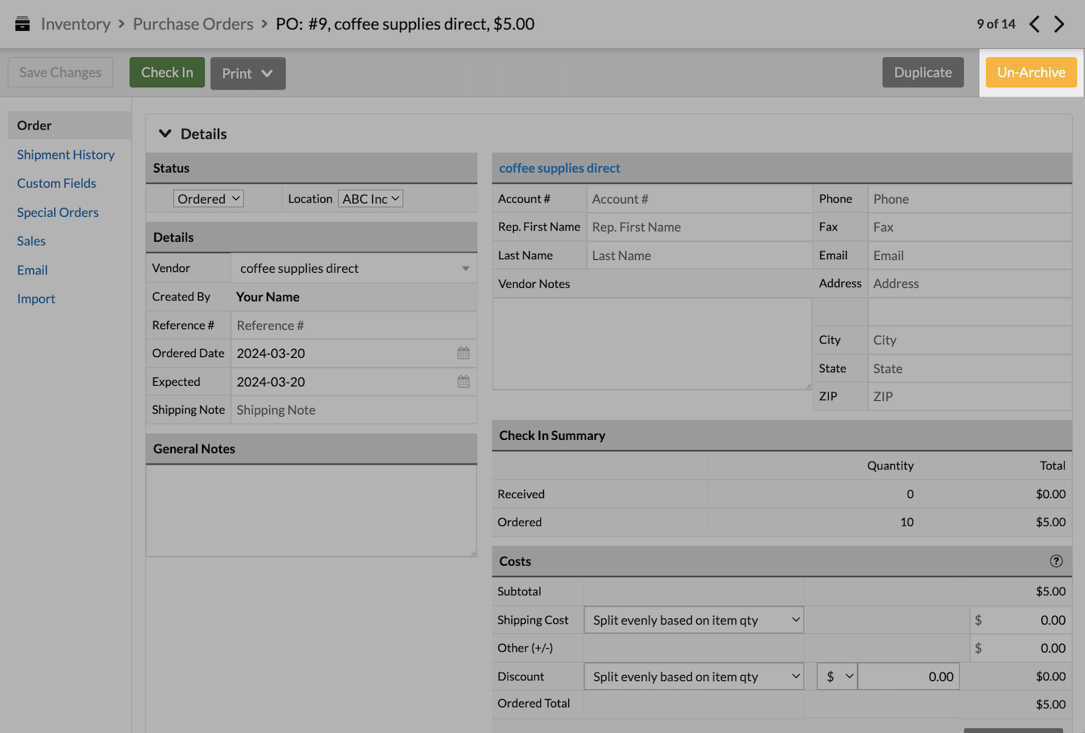Open the Ordered Date calendar picker
The image size is (1085, 733).
463,353
